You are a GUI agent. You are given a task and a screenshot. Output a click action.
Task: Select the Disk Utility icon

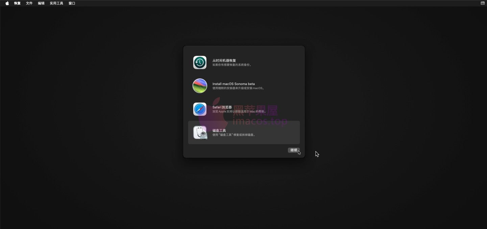click(200, 132)
